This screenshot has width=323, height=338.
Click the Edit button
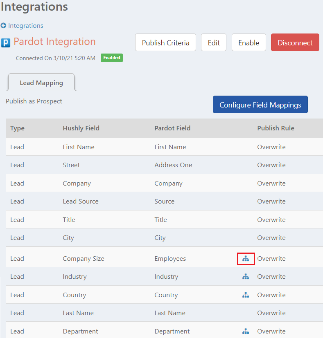[x=214, y=43]
